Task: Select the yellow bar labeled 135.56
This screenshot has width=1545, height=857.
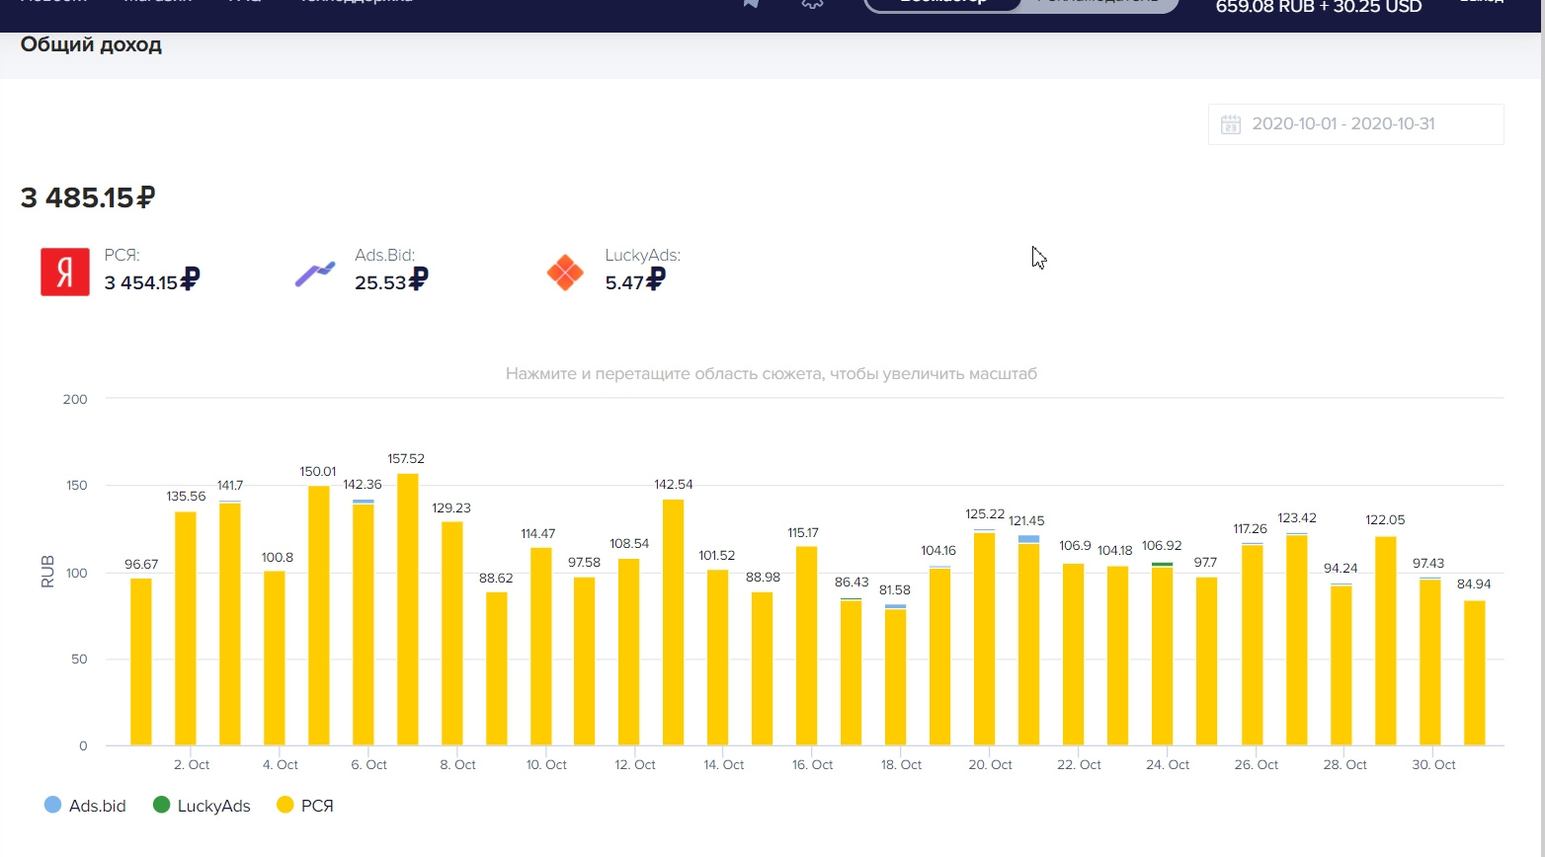Action: click(x=186, y=628)
